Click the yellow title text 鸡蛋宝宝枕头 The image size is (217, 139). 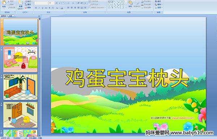point(127,78)
